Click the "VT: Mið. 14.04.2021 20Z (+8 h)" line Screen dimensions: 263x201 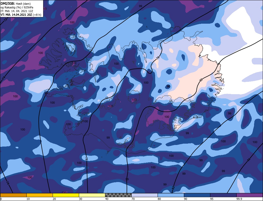point(21,15)
